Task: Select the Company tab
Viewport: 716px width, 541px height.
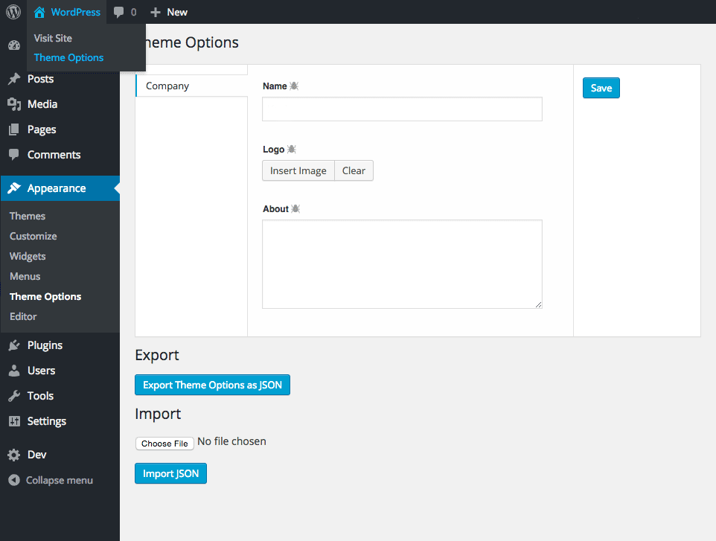Action: 191,86
